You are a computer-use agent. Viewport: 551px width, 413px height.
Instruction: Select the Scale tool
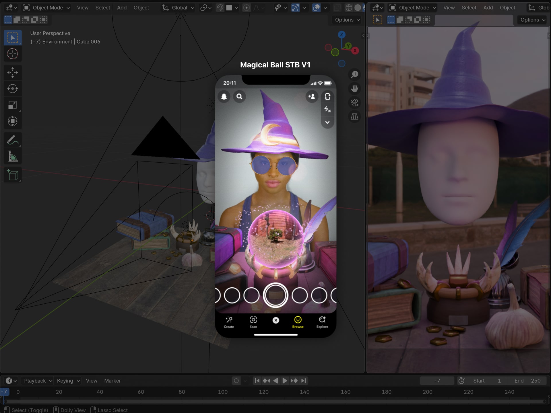[x=13, y=105]
